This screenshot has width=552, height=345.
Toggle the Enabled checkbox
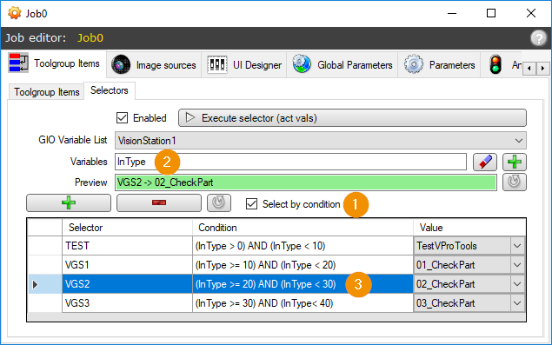[x=123, y=118]
